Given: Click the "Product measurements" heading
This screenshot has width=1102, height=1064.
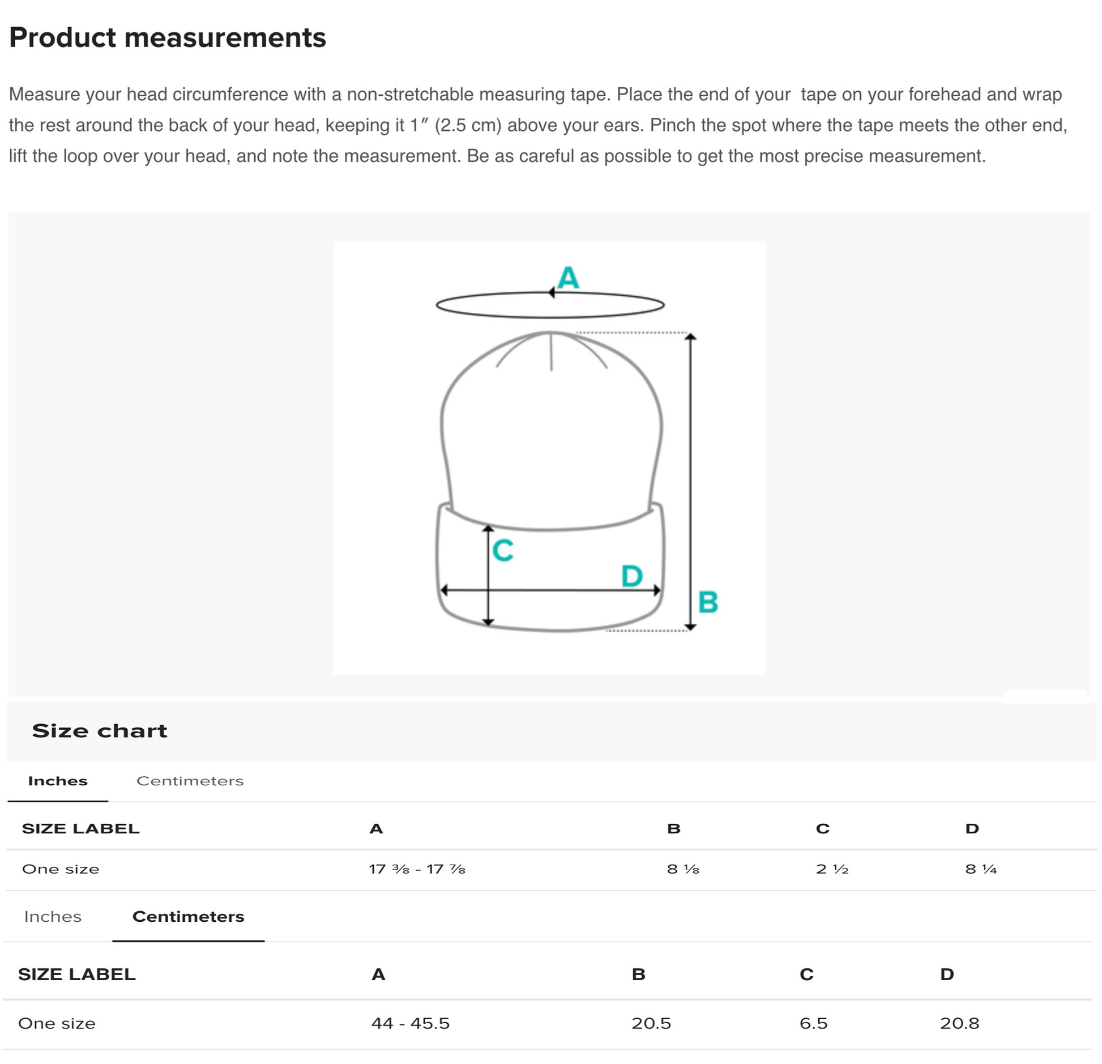Looking at the screenshot, I should pyautogui.click(x=168, y=38).
